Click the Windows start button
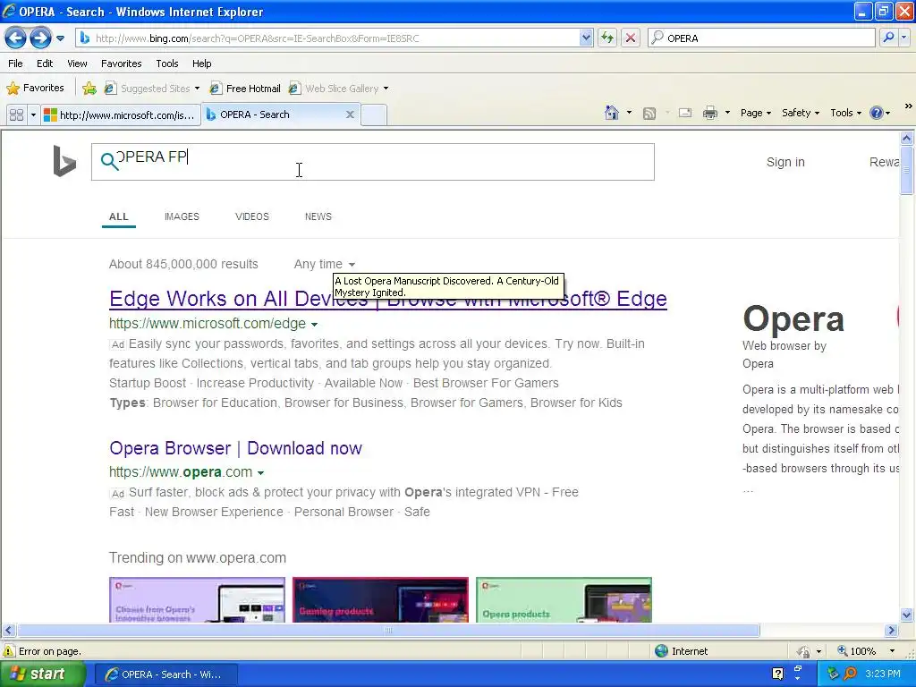Image resolution: width=916 pixels, height=687 pixels. pos(41,674)
